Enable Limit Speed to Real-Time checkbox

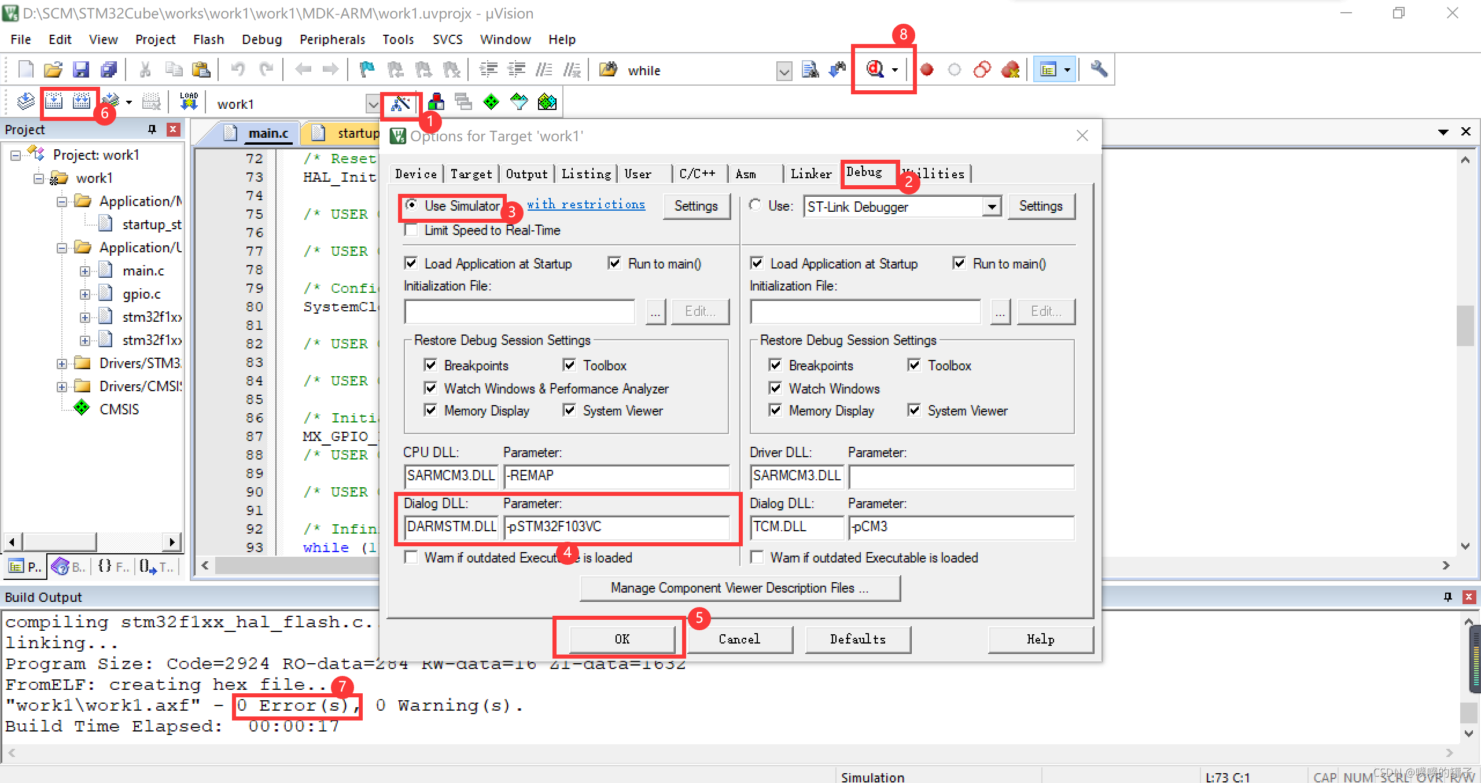click(411, 230)
